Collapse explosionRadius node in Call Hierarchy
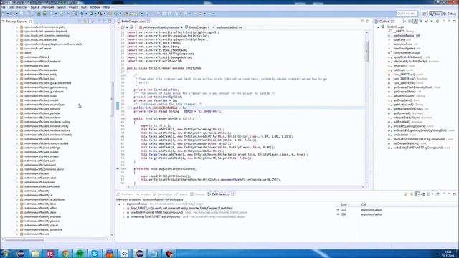The width and height of the screenshot is (459, 258). pyautogui.click(x=119, y=204)
